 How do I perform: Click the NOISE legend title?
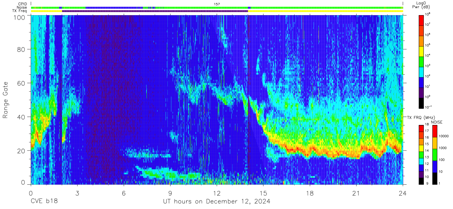coord(438,122)
